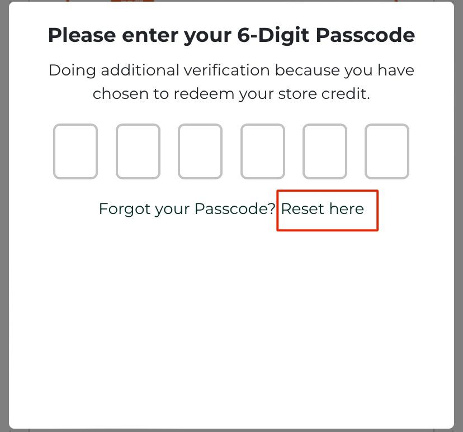Select the fifth passcode digit field
This screenshot has height=432, width=463.
click(325, 151)
